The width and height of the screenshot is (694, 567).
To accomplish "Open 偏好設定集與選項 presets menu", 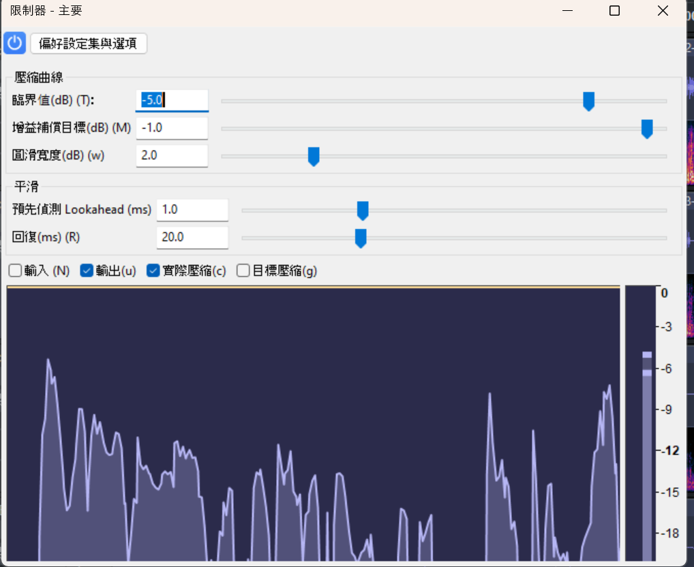I will point(89,44).
